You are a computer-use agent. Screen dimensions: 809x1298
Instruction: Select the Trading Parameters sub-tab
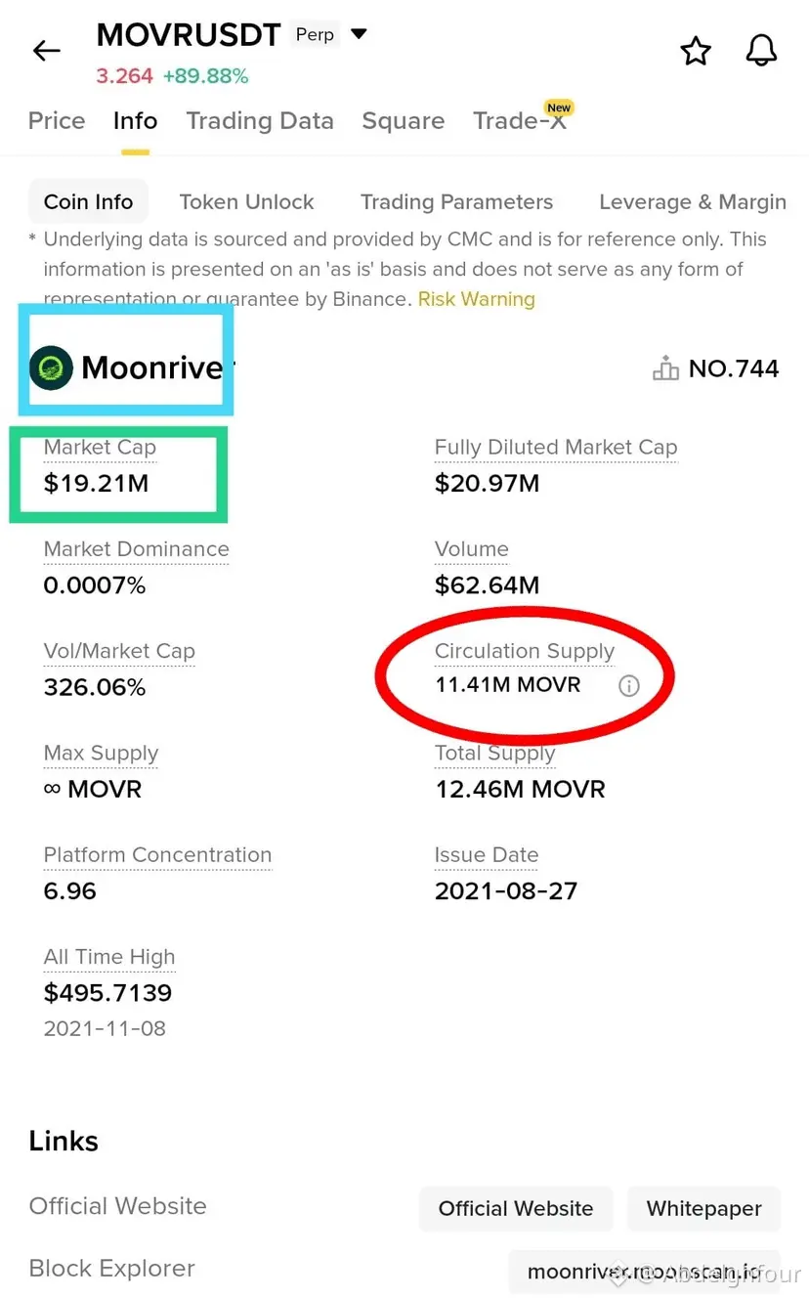(x=456, y=202)
